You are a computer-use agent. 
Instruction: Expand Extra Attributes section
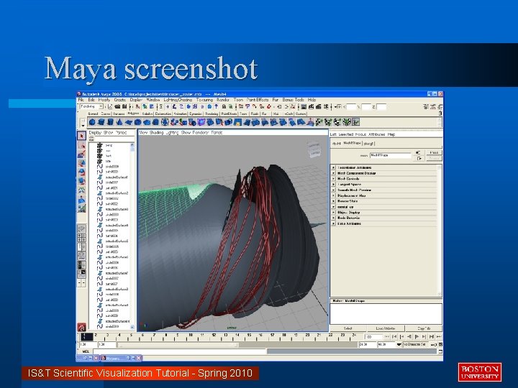tap(333, 223)
